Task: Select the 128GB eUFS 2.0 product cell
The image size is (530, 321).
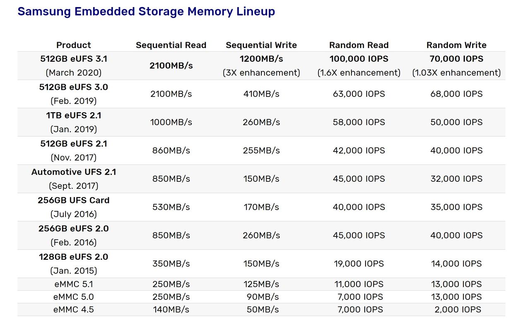Action: pos(74,263)
